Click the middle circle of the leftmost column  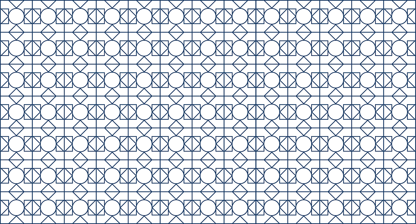[x=16, y=112]
